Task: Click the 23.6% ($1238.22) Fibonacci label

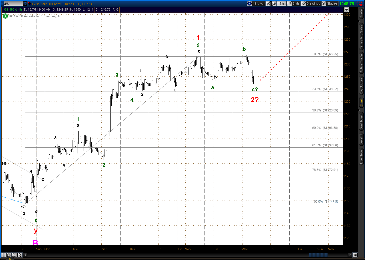Action: (325, 89)
